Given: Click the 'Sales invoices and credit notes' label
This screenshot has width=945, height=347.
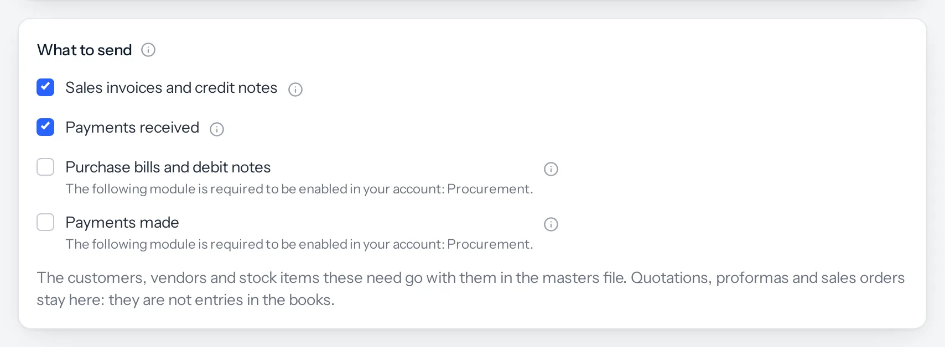Looking at the screenshot, I should pos(172,88).
